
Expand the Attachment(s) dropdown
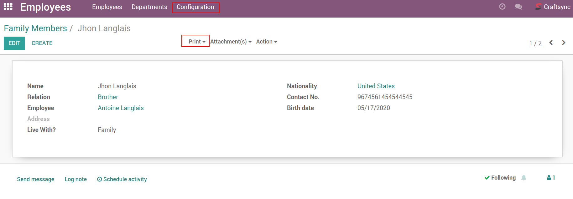point(231,42)
